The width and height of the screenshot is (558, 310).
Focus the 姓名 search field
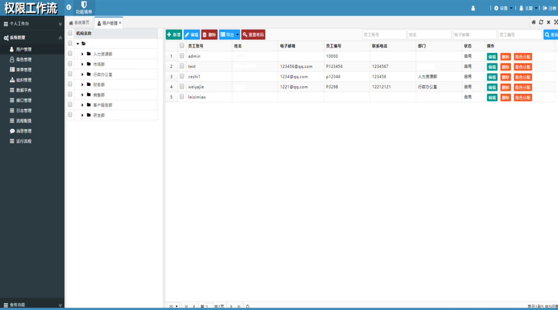[x=429, y=35]
